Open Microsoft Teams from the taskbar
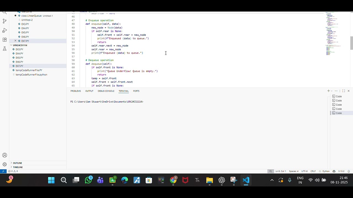 pos(100,180)
